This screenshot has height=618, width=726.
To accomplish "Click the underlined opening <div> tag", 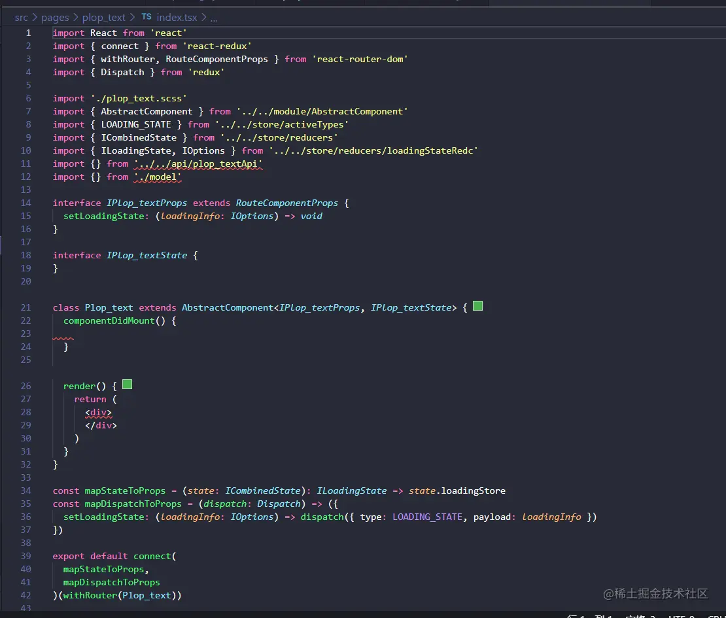I will click(98, 413).
